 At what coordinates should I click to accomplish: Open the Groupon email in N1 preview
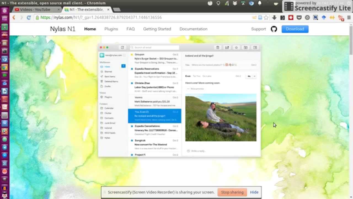click(x=155, y=59)
